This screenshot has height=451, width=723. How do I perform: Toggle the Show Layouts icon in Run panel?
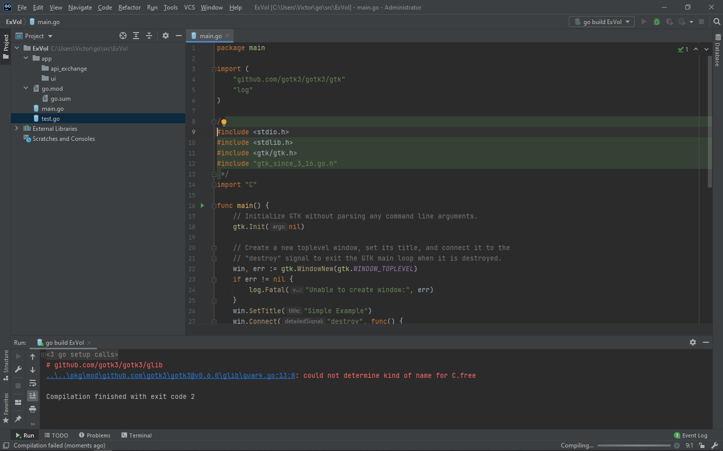click(x=18, y=402)
